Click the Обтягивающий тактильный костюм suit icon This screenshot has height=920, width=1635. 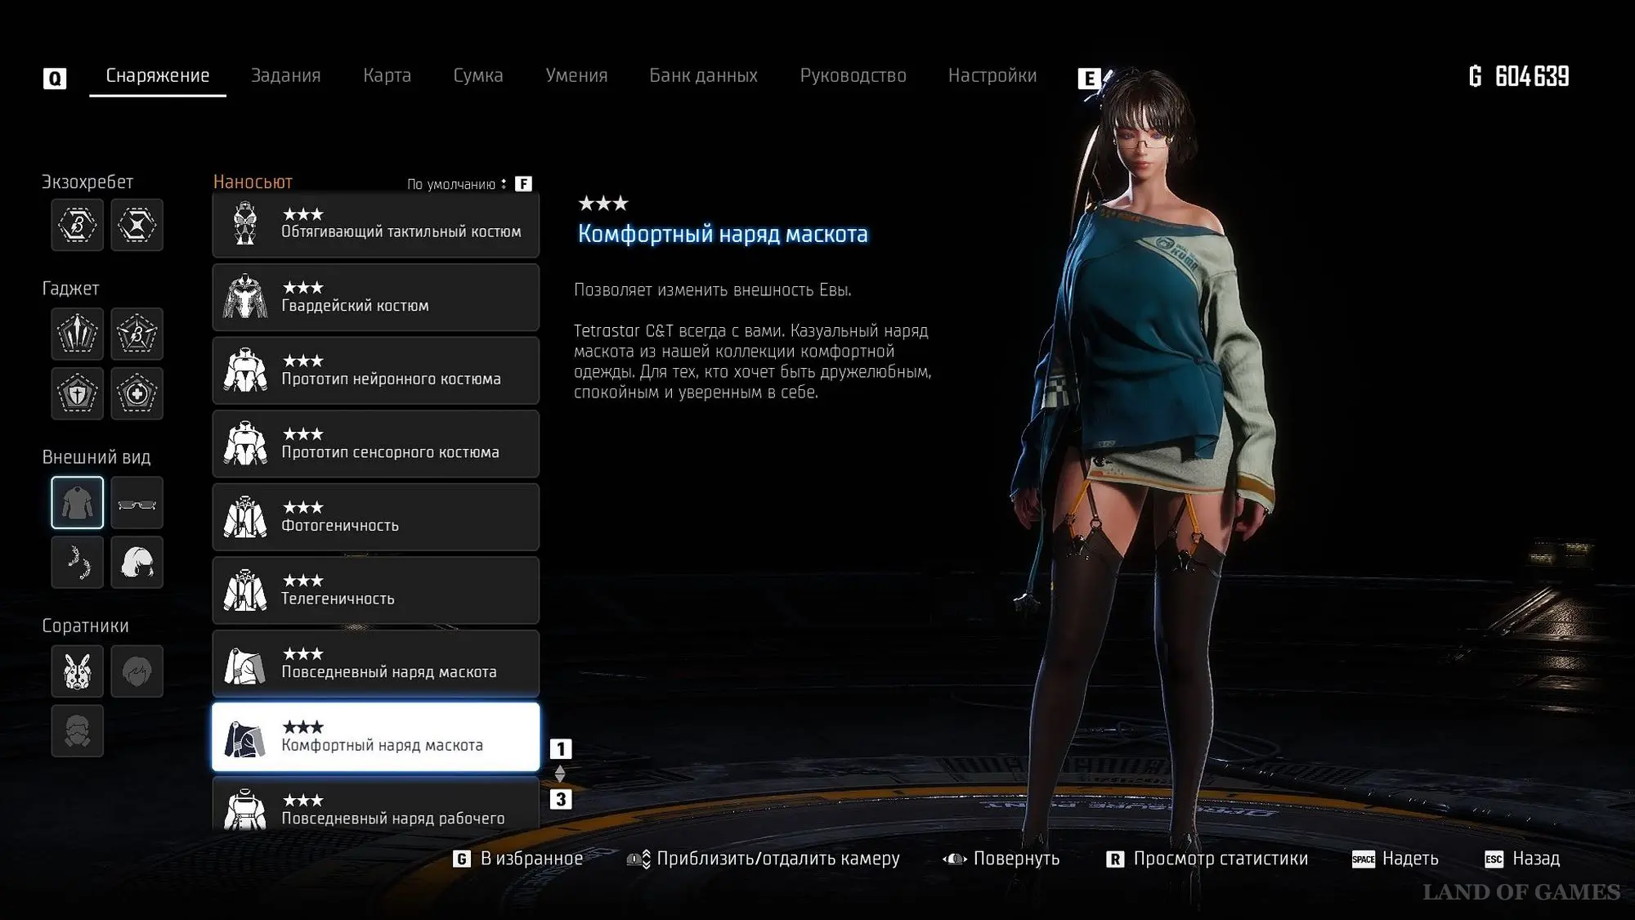[x=244, y=223]
